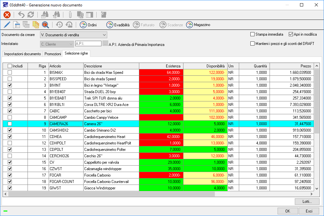Enable the Stampa immediata checkbox
Image resolution: width=324 pixels, height=216 pixels.
(252, 34)
